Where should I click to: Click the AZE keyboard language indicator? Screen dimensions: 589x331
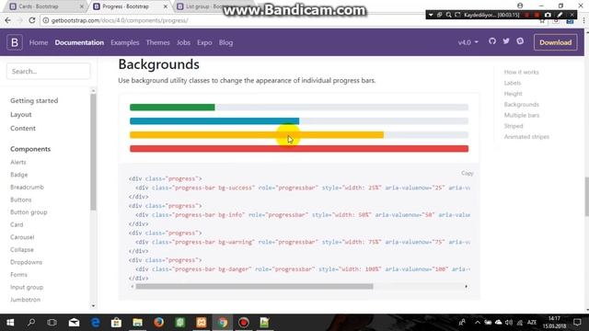532,323
